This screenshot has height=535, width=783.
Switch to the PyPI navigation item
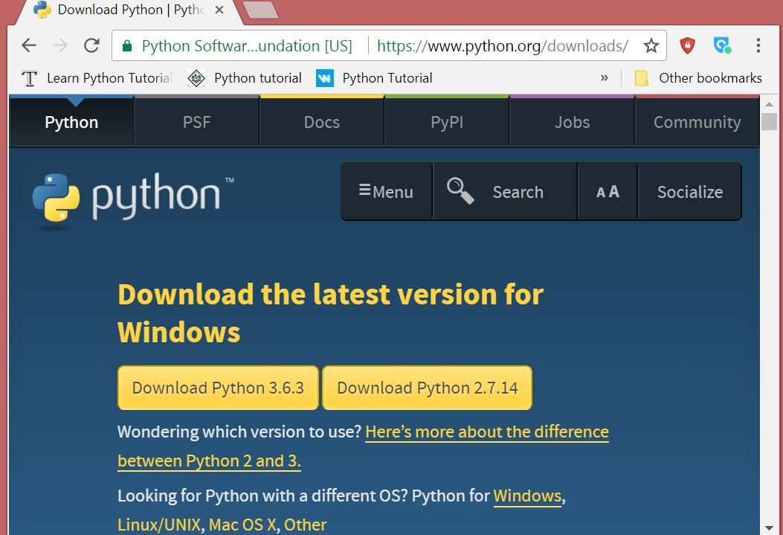point(446,122)
